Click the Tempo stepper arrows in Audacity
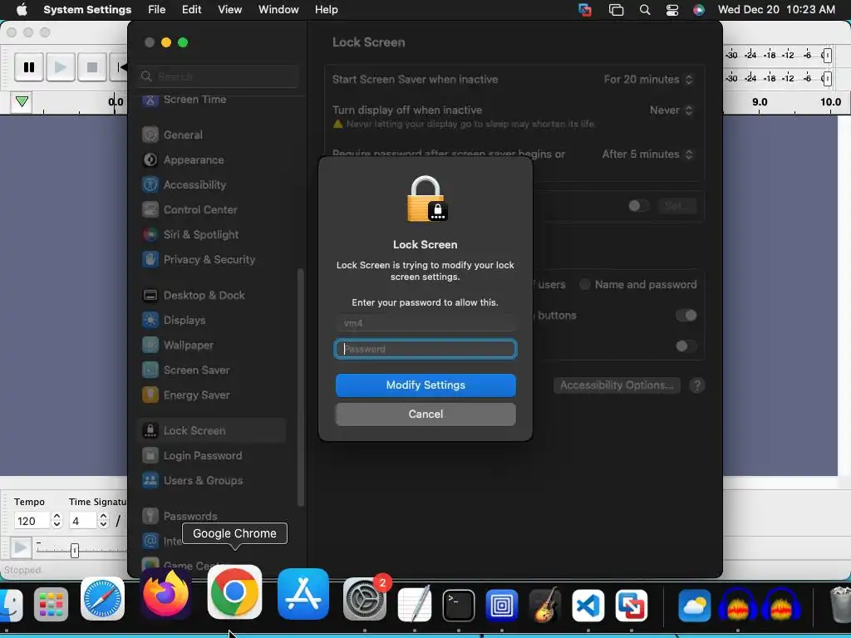The image size is (851, 638). pyautogui.click(x=57, y=521)
